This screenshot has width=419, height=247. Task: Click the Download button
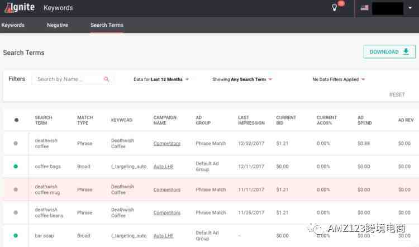389,51
